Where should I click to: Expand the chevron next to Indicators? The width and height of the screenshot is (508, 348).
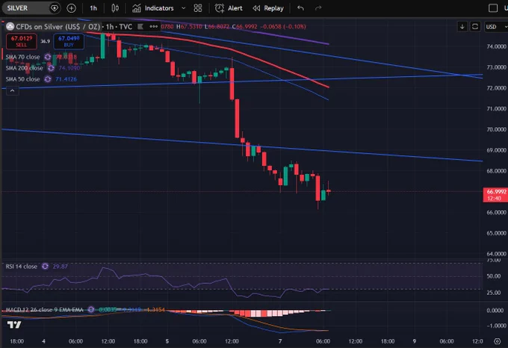184,8
